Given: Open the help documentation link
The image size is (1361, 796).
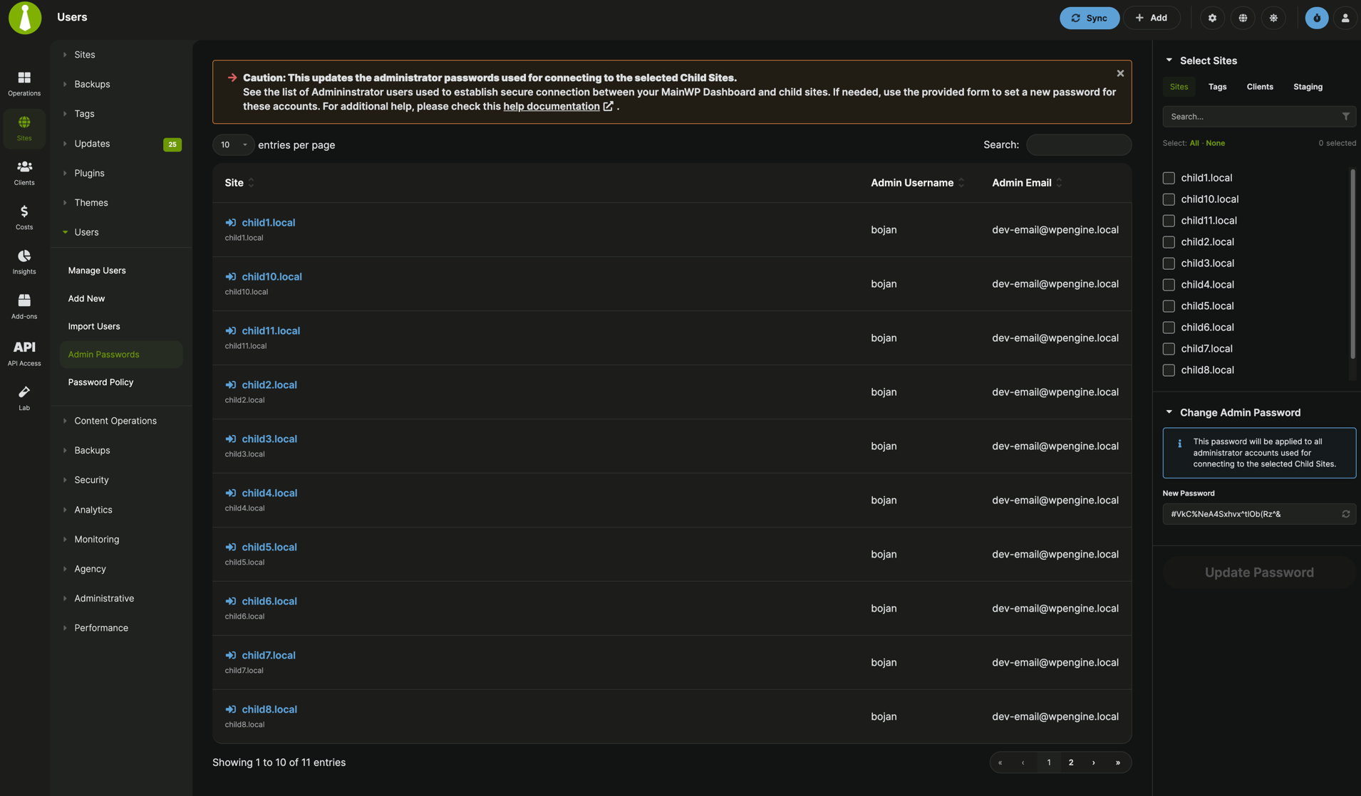Looking at the screenshot, I should (x=552, y=106).
